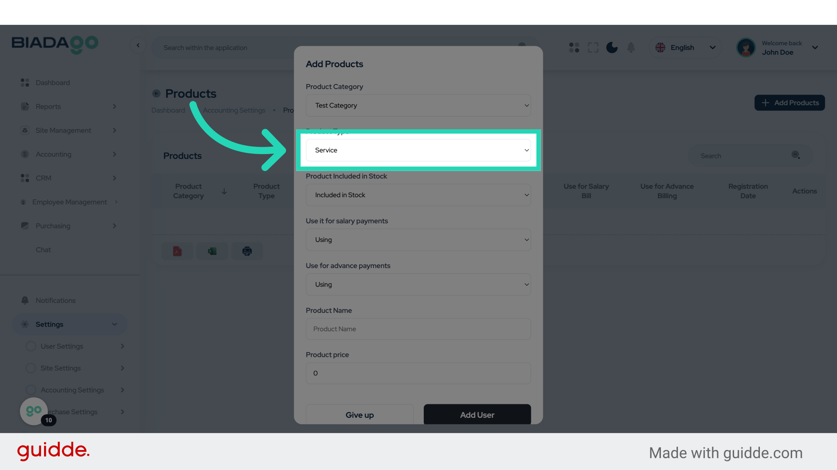
Task: Select the Site Settings radio circle
Action: click(31, 368)
